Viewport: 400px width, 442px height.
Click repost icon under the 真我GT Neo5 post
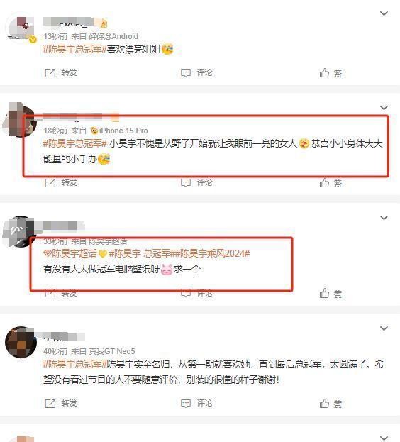click(50, 404)
